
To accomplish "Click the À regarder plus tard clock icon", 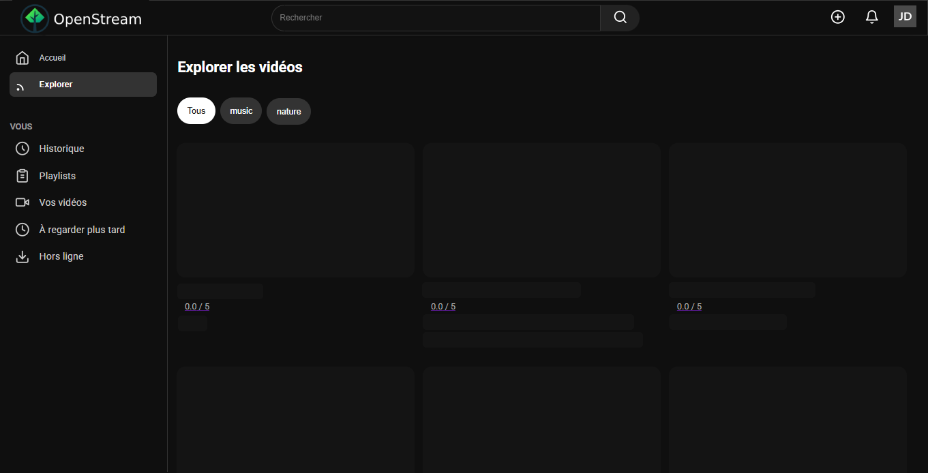I will click(23, 230).
